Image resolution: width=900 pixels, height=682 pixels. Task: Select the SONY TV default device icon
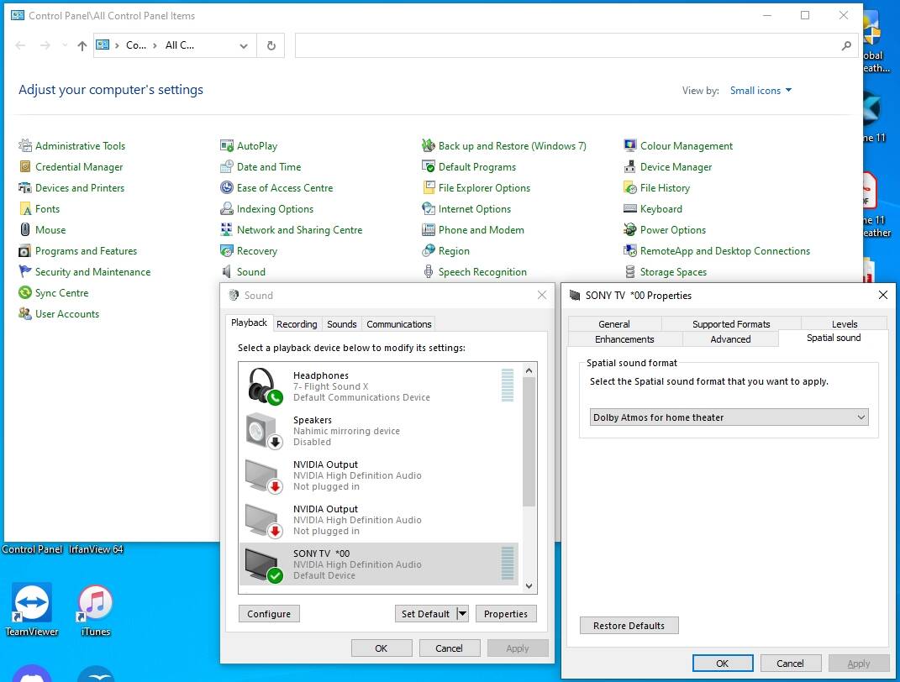[264, 564]
